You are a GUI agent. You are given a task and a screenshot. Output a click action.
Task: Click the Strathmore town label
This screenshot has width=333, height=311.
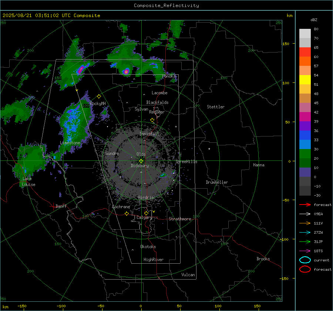pos(180,219)
